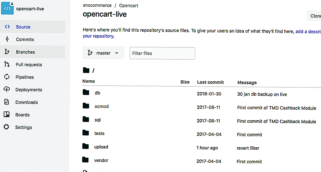Image resolution: width=321 pixels, height=172 pixels.
Task: Open the ocmod folder
Action: coord(101,106)
